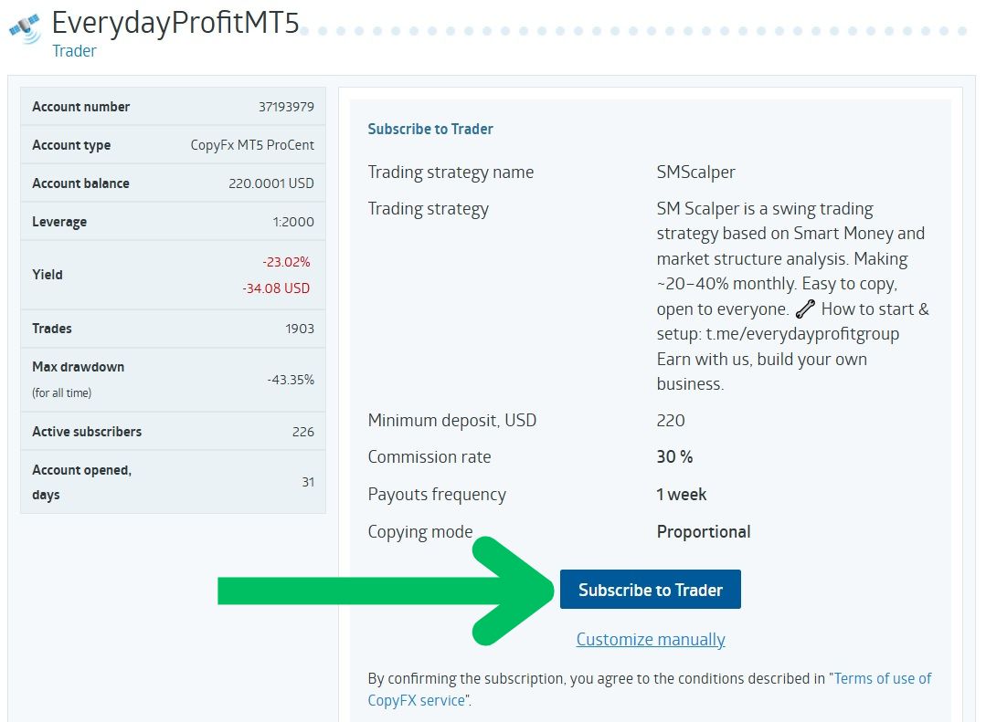The image size is (986, 722).
Task: Click the -23.02% yield percentage
Action: pyautogui.click(x=286, y=262)
